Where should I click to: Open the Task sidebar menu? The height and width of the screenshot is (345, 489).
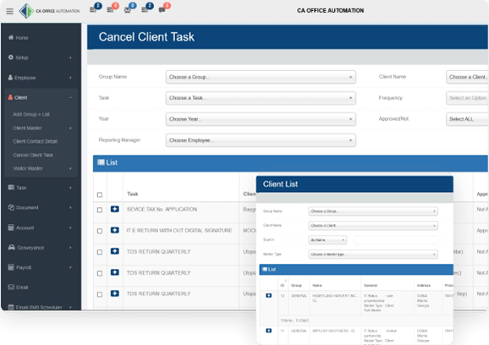[x=41, y=188]
